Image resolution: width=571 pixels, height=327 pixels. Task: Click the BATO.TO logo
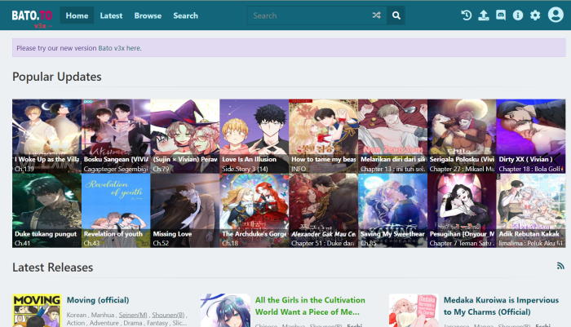click(32, 15)
